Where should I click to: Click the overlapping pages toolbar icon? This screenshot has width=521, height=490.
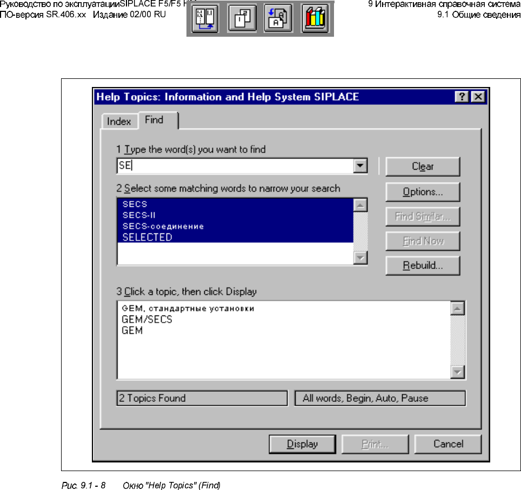(242, 18)
